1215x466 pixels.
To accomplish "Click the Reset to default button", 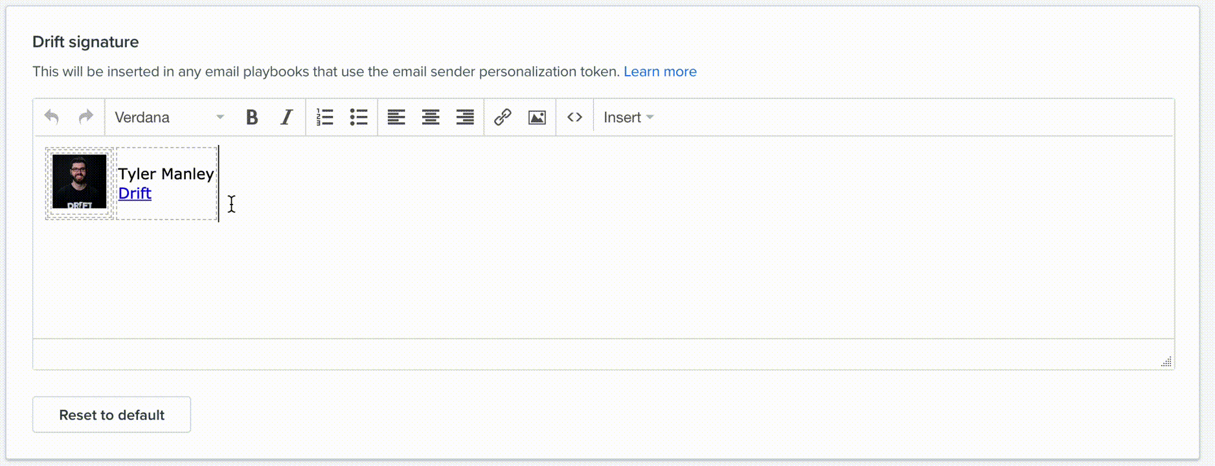I will [x=111, y=414].
